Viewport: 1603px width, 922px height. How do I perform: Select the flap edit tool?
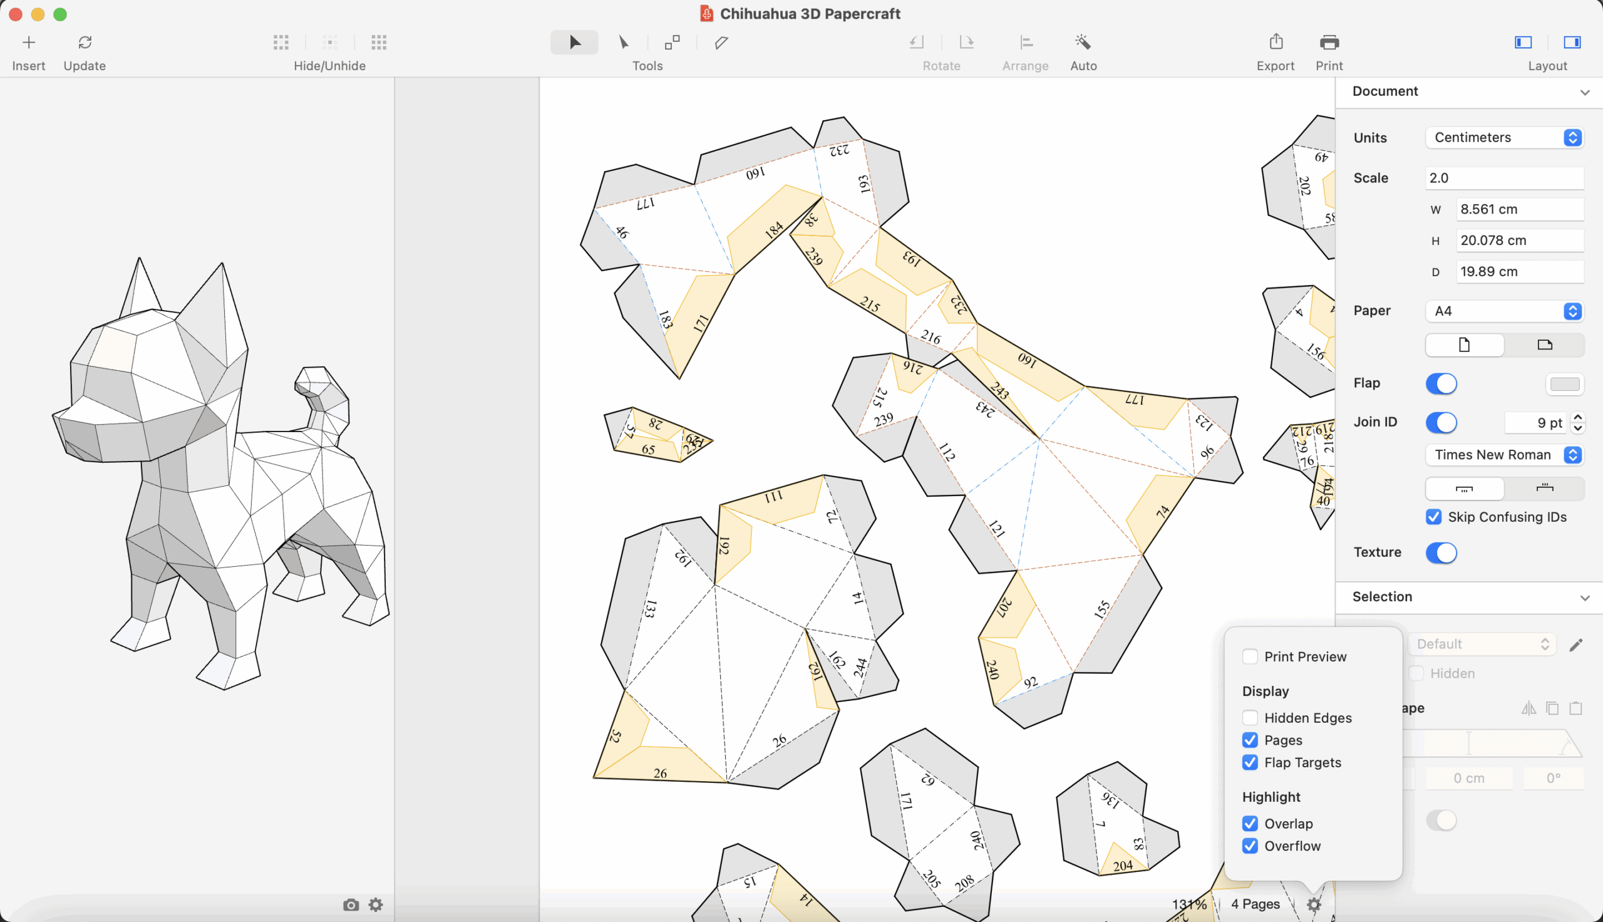721,43
